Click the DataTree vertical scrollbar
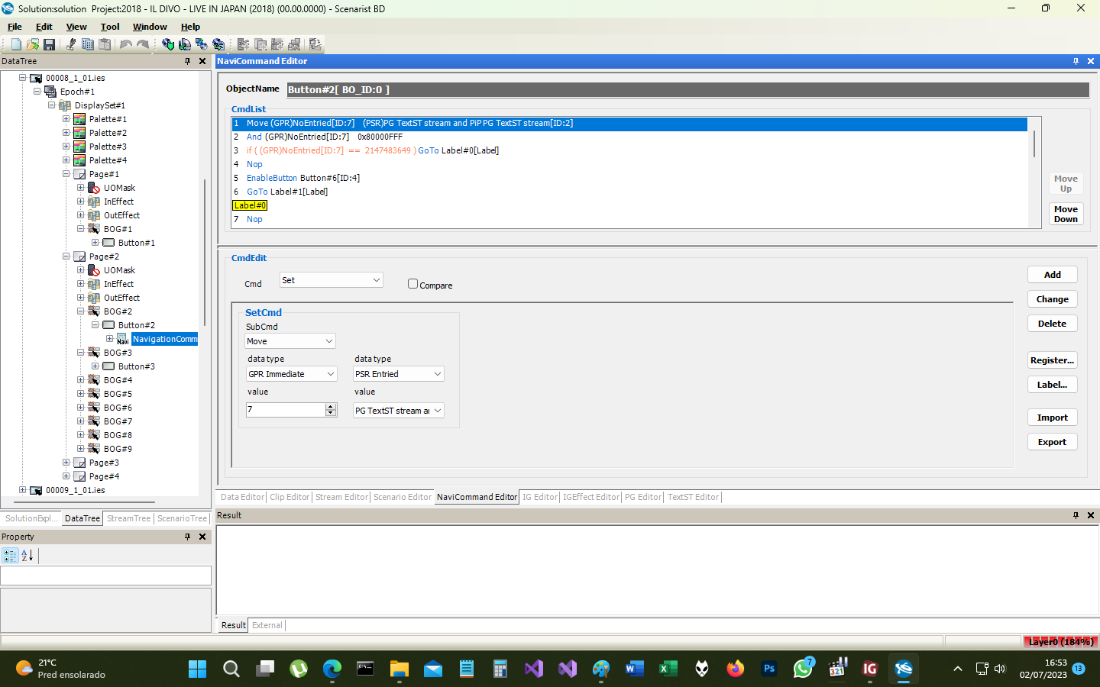Viewport: 1100px width, 687px height. (204, 252)
